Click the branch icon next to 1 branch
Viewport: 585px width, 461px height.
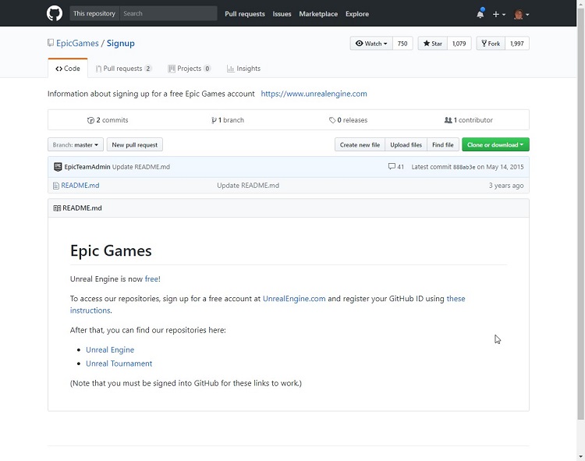pyautogui.click(x=214, y=121)
